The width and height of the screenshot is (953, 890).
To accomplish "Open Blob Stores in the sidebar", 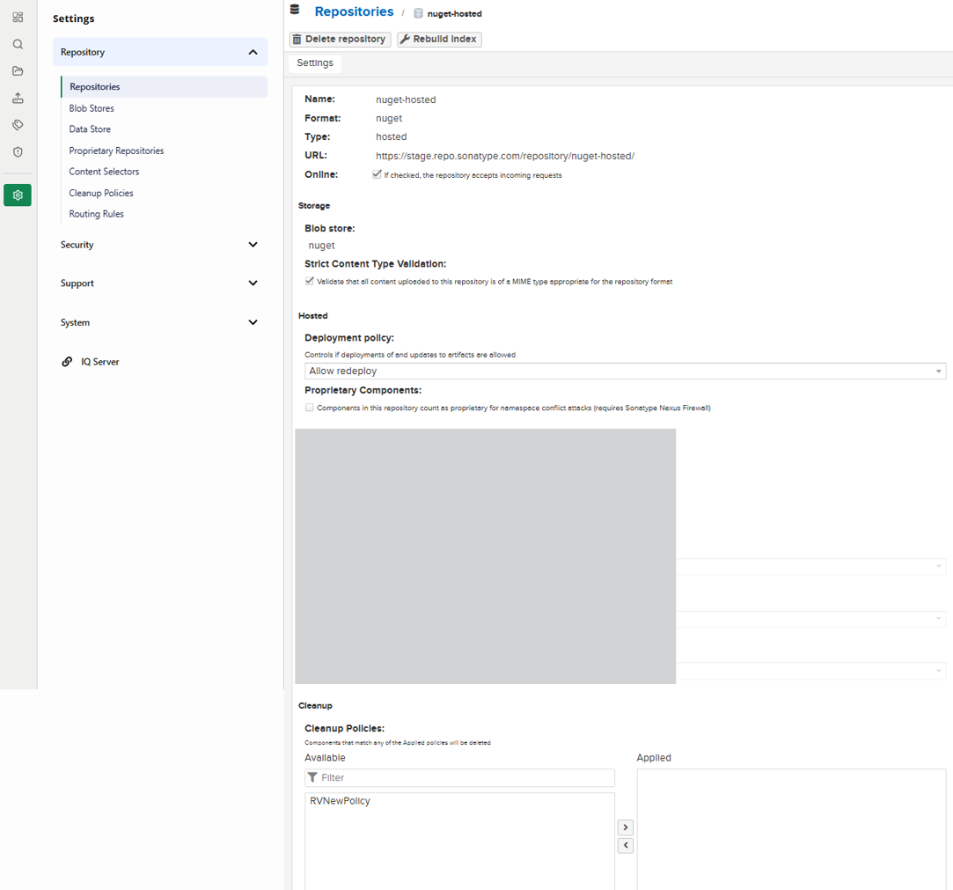I will point(92,108).
